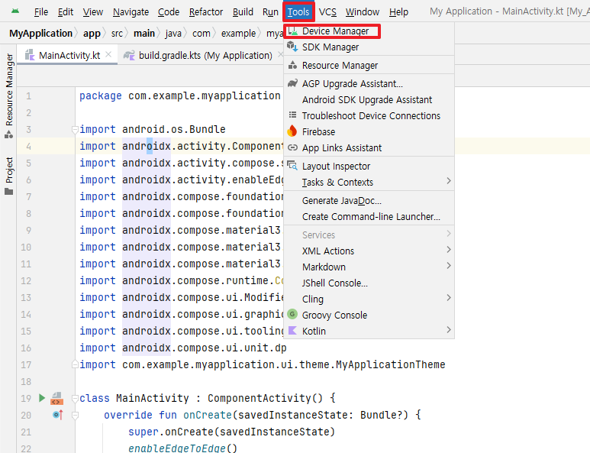Choose SDK Manager menu entry
The image size is (590, 453).
pyautogui.click(x=369, y=47)
